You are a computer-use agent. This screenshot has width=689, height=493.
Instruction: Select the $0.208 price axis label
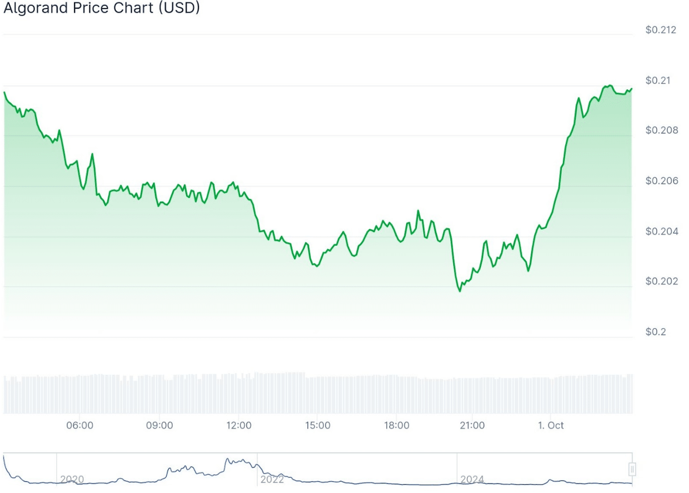[662, 130]
